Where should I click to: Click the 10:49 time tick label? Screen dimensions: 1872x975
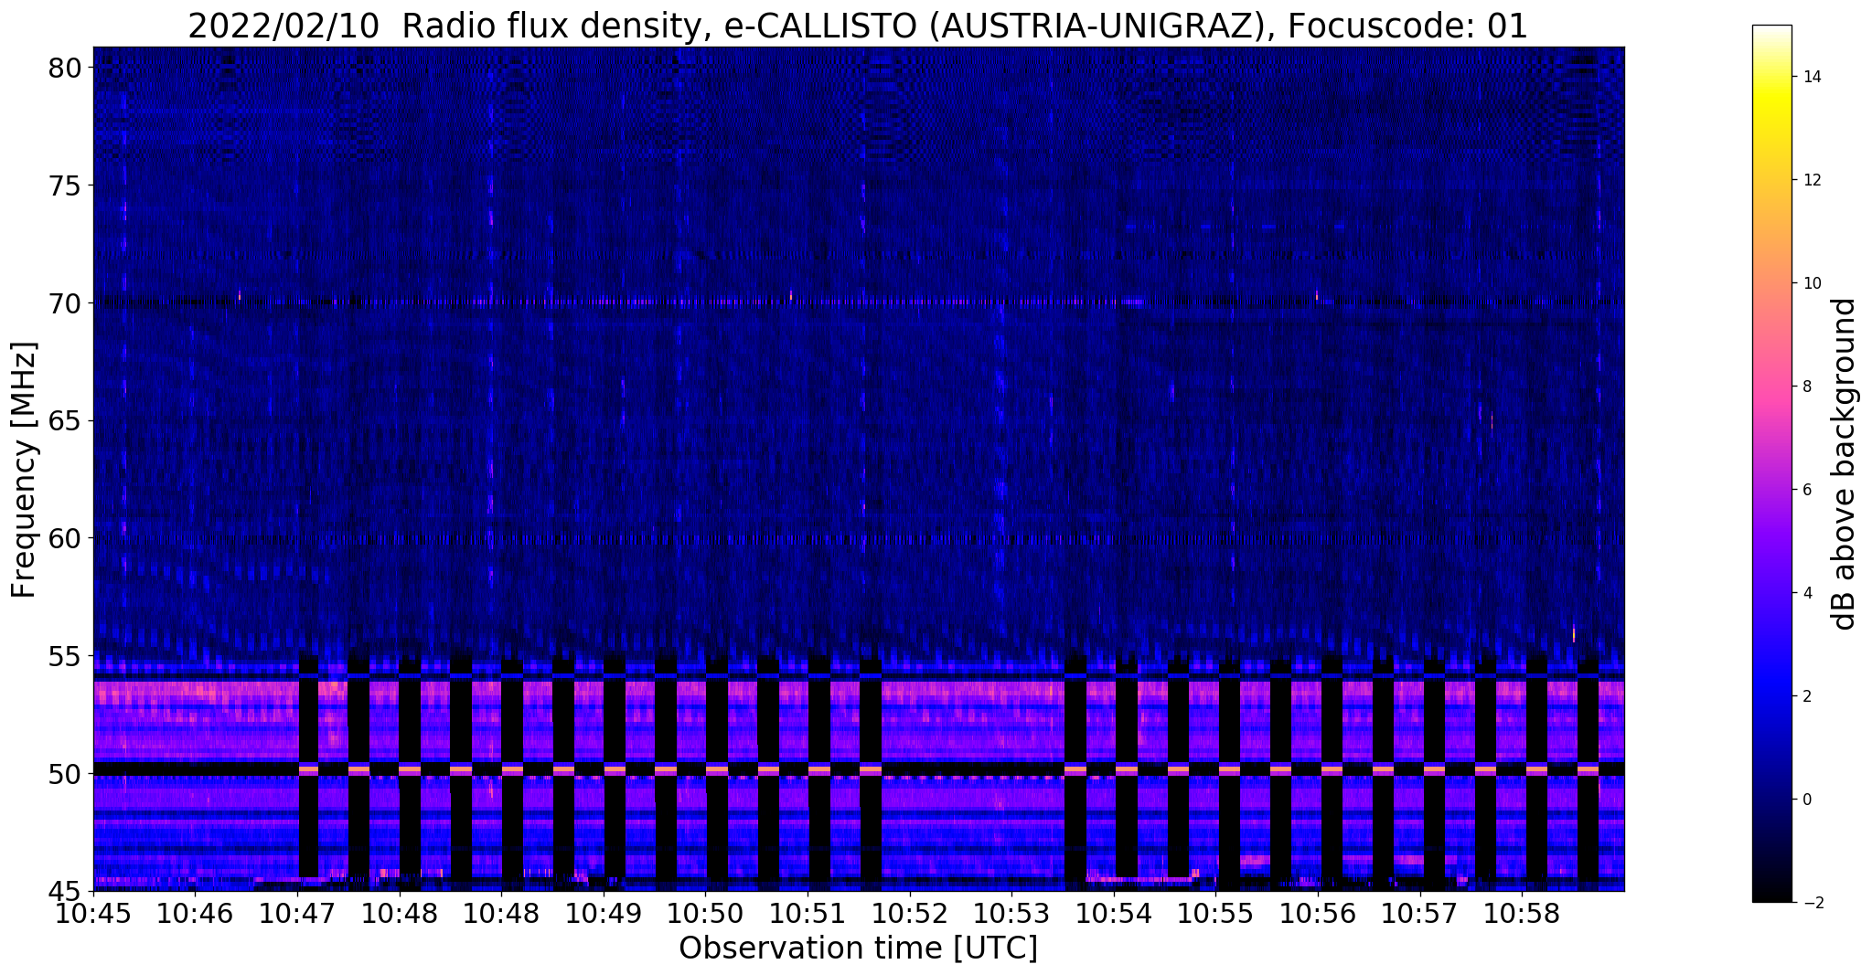pyautogui.click(x=604, y=914)
